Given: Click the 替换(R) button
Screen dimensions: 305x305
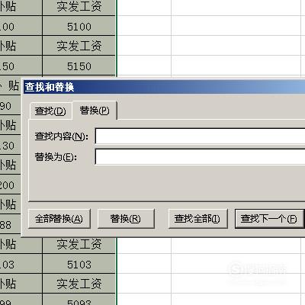Looking at the screenshot, I should [126, 219].
